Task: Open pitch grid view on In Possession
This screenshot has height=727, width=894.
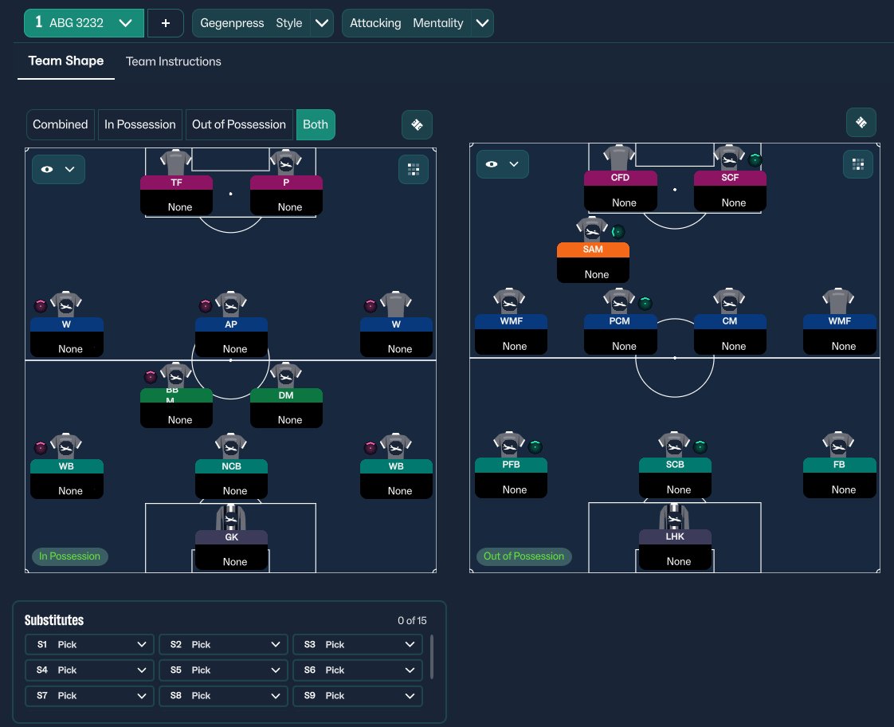Action: [x=414, y=169]
